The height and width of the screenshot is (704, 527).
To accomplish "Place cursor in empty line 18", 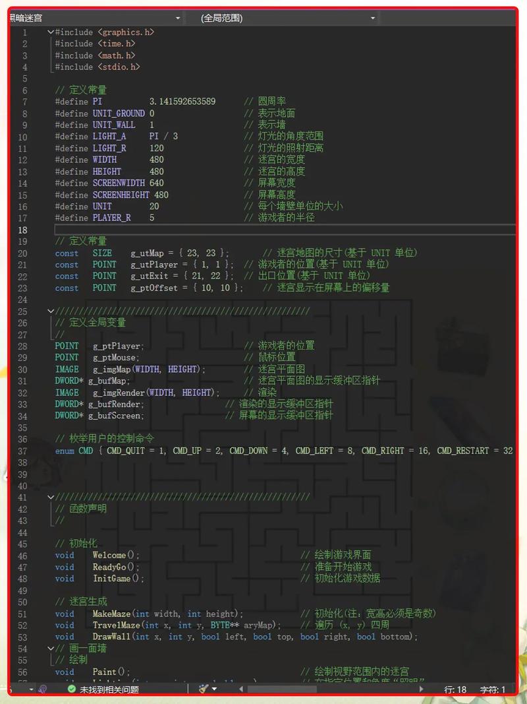I will click(263, 230).
